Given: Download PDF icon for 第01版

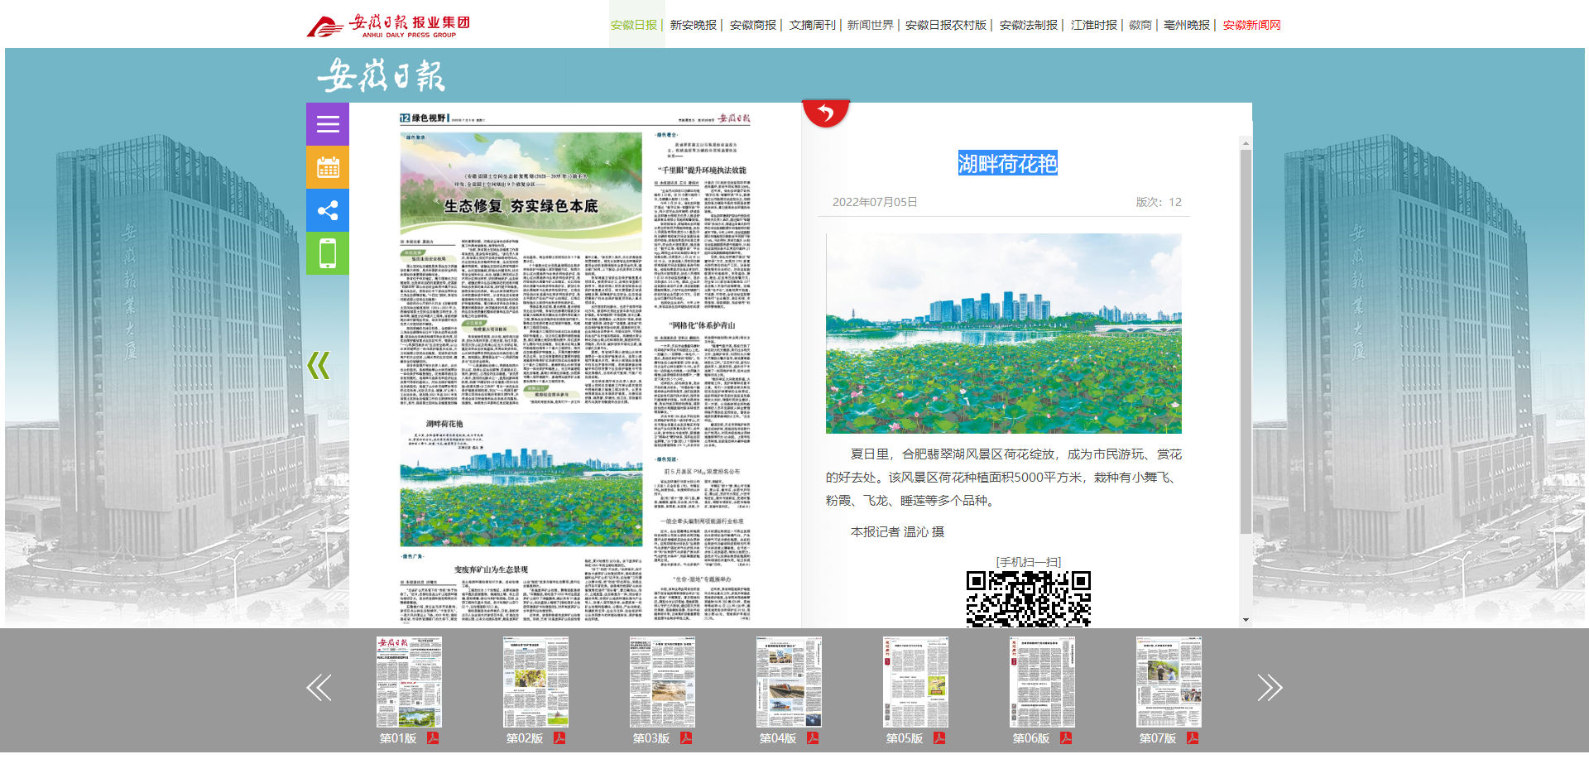Looking at the screenshot, I should [432, 738].
